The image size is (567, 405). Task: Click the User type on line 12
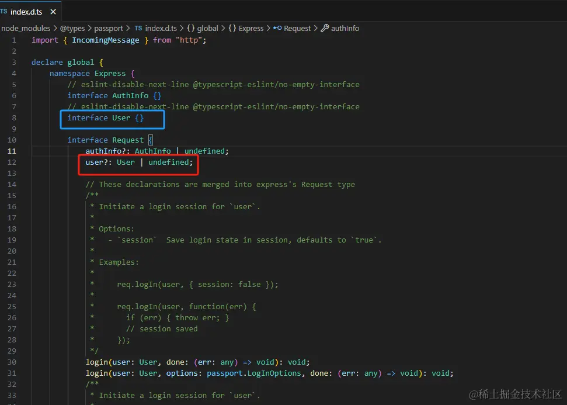click(126, 162)
